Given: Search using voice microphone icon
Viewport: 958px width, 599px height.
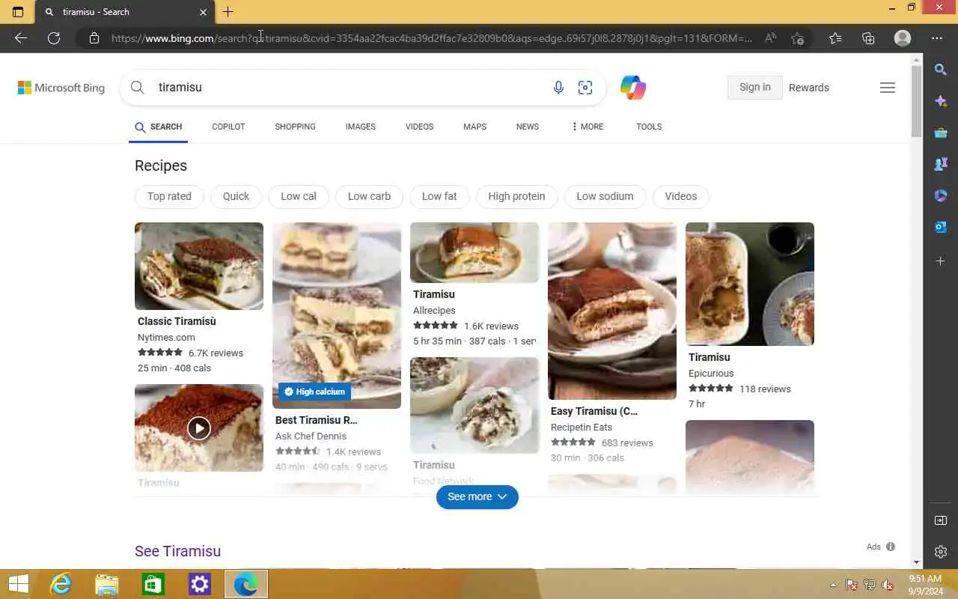Looking at the screenshot, I should 558,88.
